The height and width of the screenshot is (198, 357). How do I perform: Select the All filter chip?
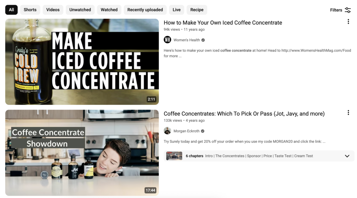tap(12, 10)
